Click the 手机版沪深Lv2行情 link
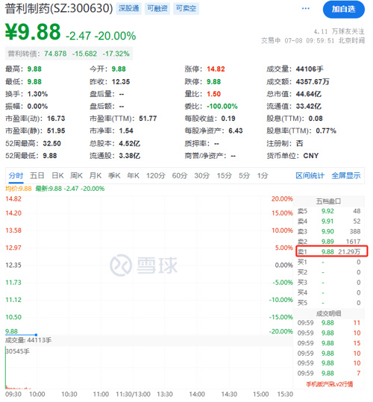The image size is (373, 402). [330, 384]
